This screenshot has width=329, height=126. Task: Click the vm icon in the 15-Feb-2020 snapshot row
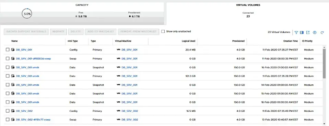tap(118, 94)
